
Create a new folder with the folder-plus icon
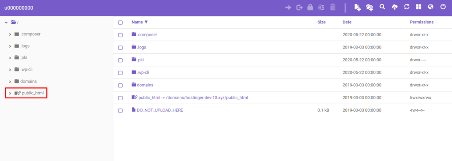[x=369, y=7]
